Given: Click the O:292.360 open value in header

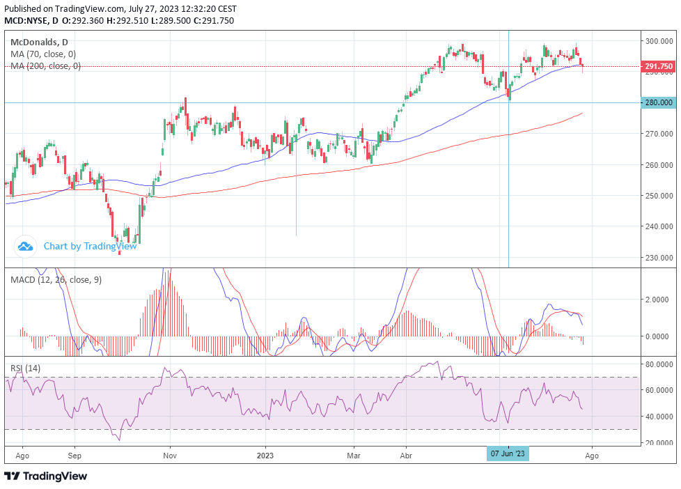Looking at the screenshot, I should click(83, 20).
